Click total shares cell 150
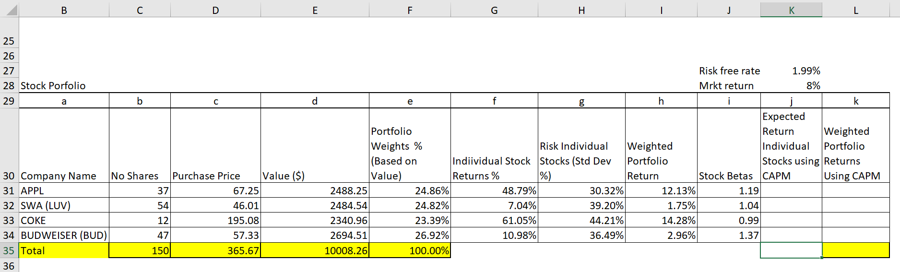Screen dimensions: 900x272 pyautogui.click(x=140, y=250)
